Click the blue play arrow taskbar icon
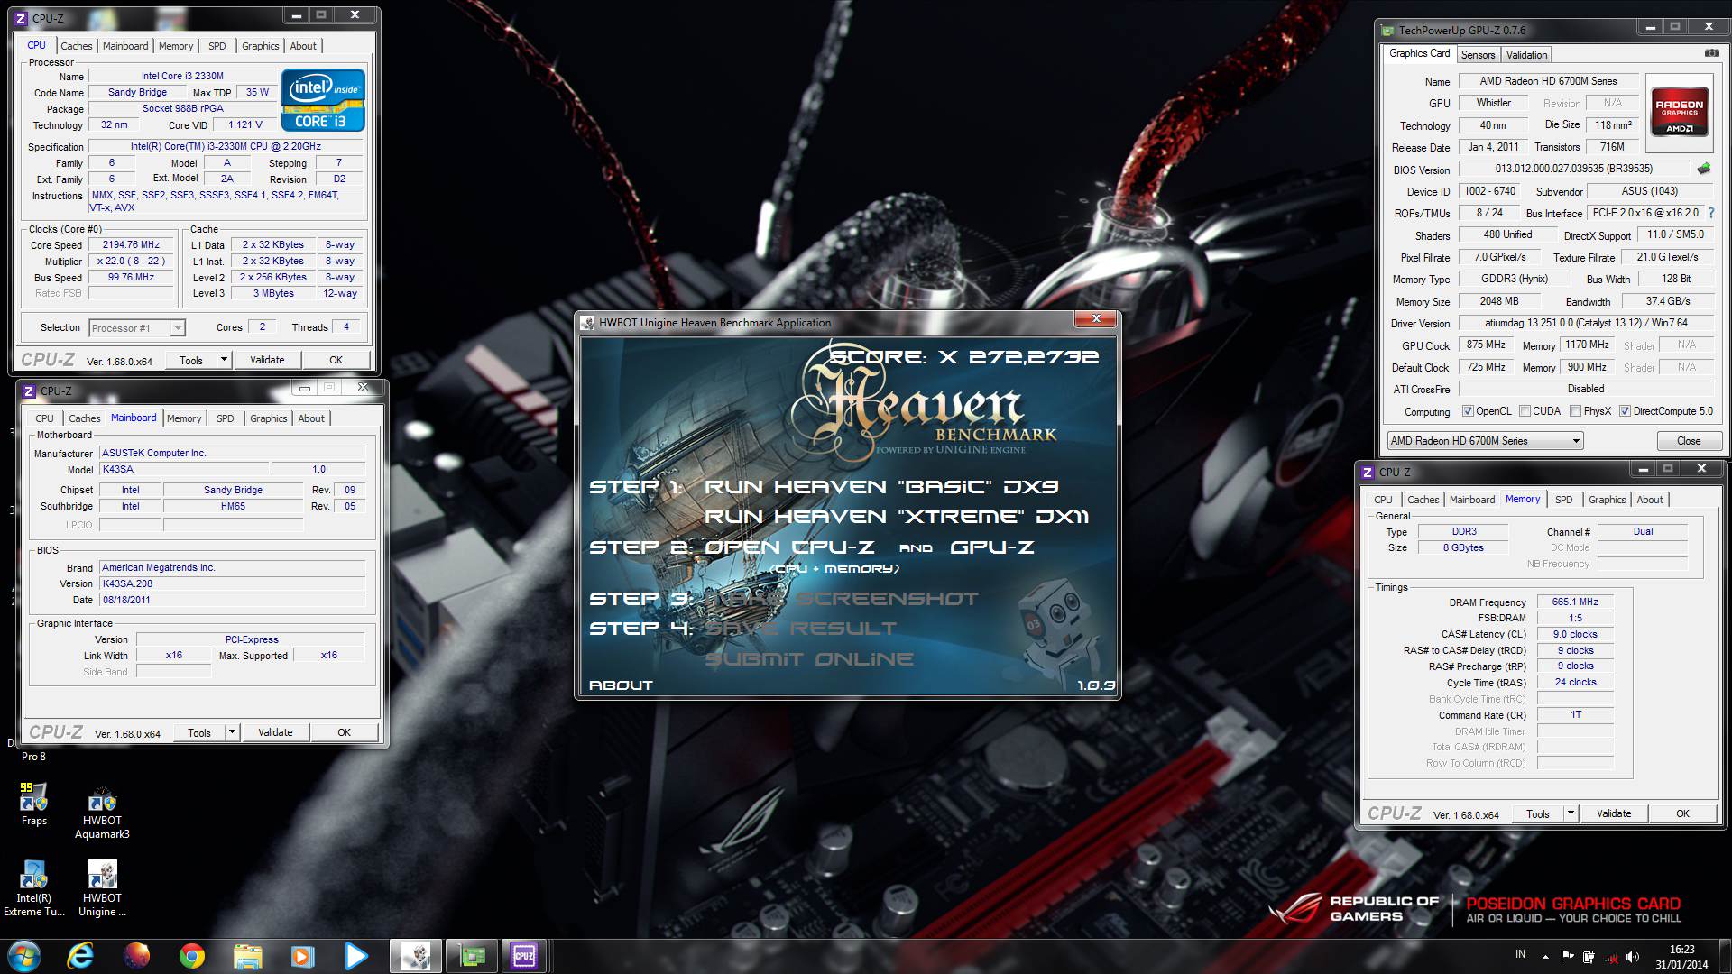Viewport: 1732px width, 974px height. [x=356, y=956]
